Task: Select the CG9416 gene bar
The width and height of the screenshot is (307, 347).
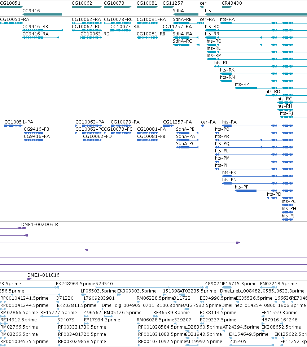Action: coord(42,14)
